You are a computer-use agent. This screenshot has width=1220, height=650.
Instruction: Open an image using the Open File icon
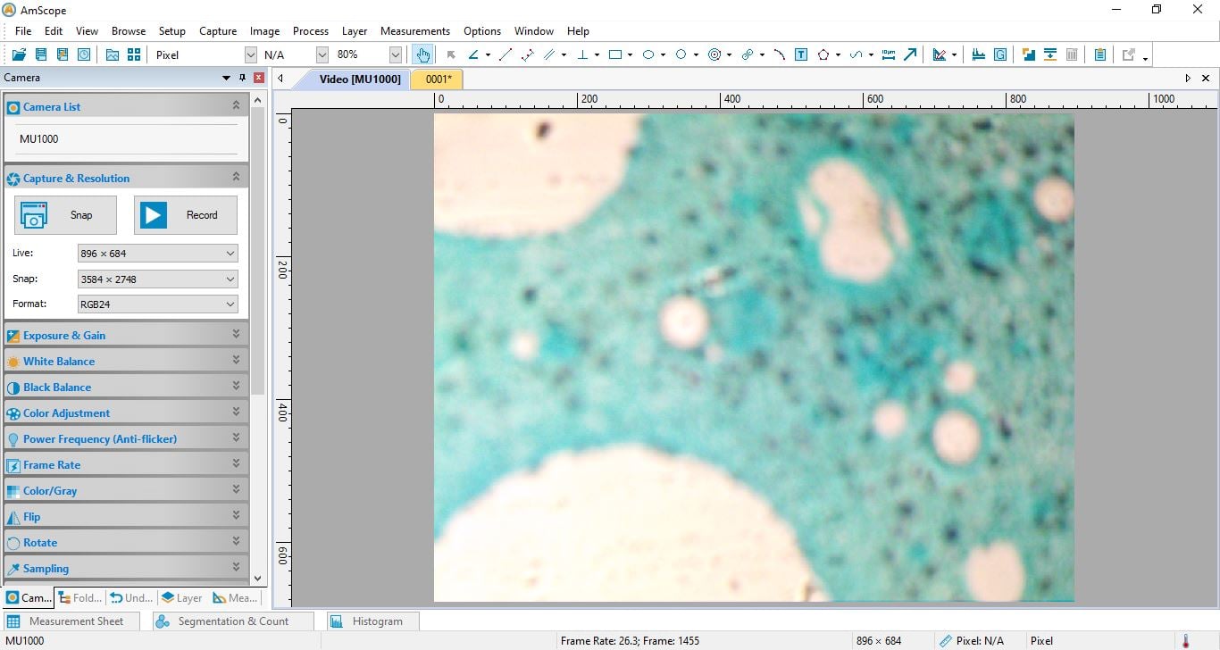click(19, 54)
